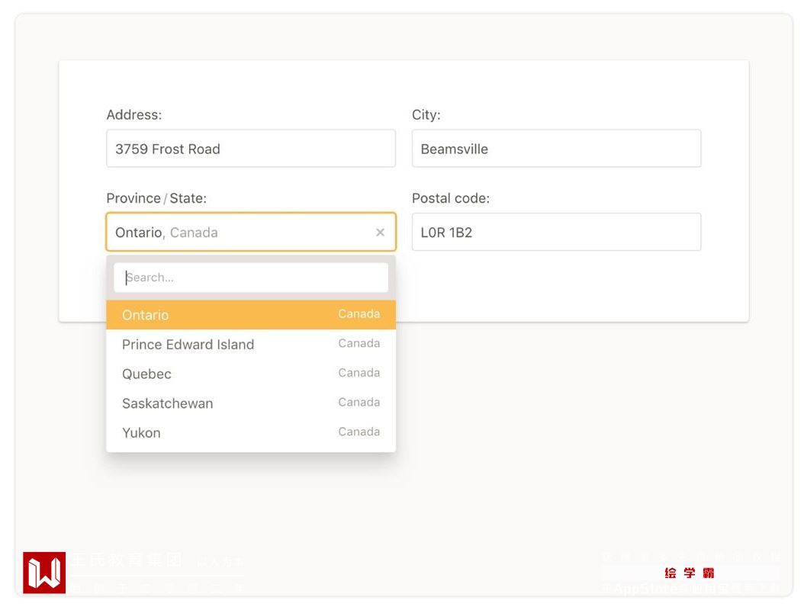Click the Canada tag beside Yukon

tap(359, 432)
